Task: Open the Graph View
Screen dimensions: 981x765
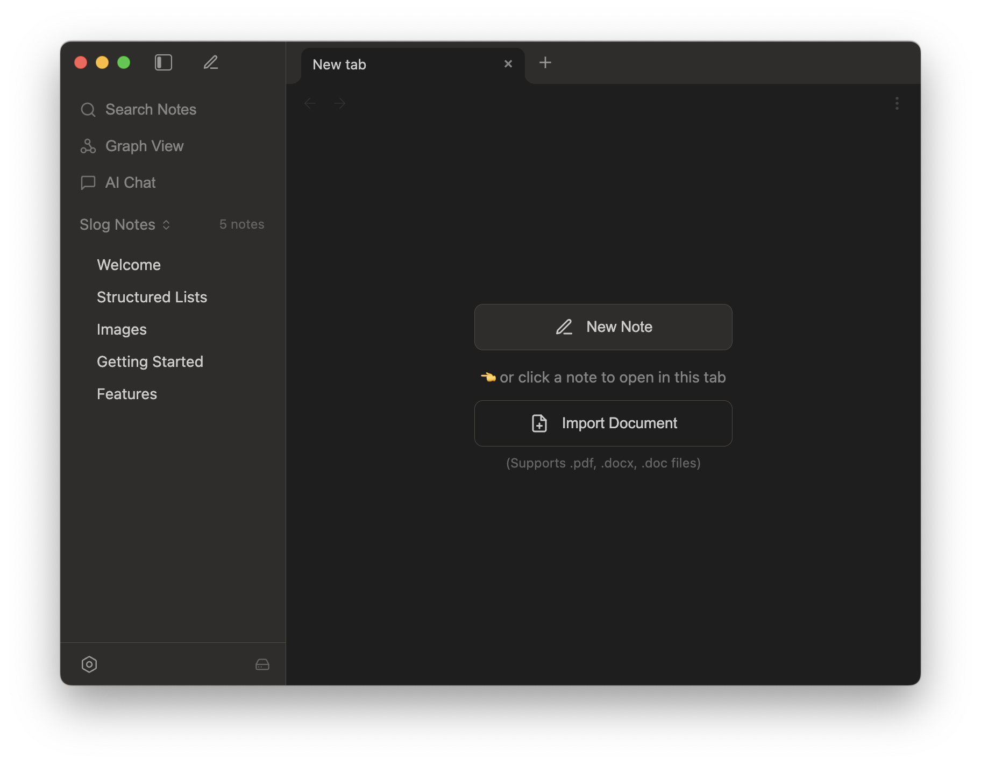Action: (144, 146)
